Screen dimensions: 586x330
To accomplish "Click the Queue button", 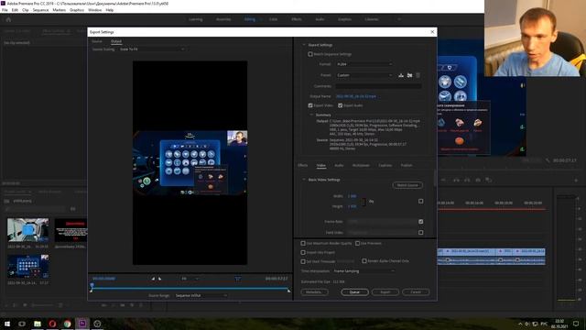I will (x=354, y=292).
